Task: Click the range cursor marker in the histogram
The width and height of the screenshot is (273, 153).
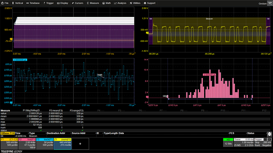Action: pyautogui.click(x=165, y=96)
